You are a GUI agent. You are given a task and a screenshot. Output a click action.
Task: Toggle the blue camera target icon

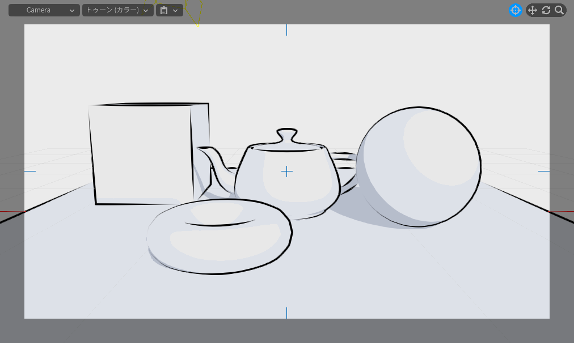(x=515, y=10)
